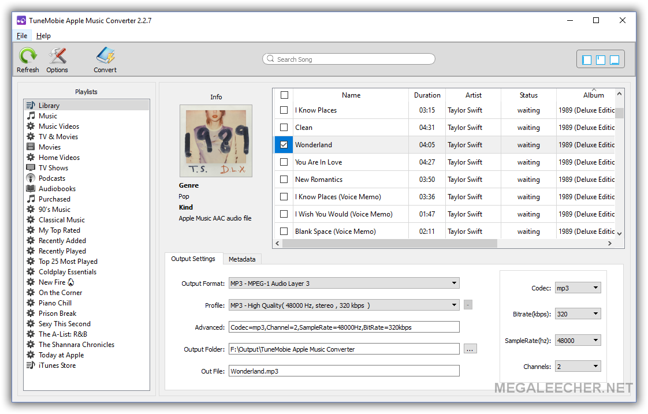Switch to the Output Settings tab
648x414 pixels.
tap(193, 259)
